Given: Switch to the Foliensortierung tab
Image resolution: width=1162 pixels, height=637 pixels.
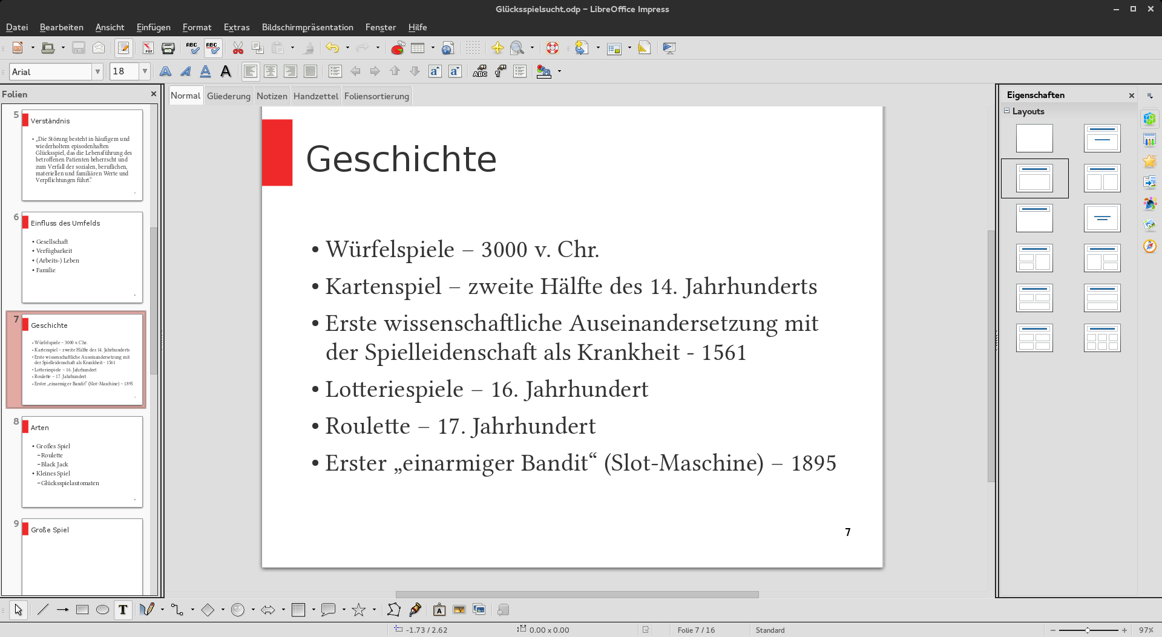Looking at the screenshot, I should (x=376, y=96).
